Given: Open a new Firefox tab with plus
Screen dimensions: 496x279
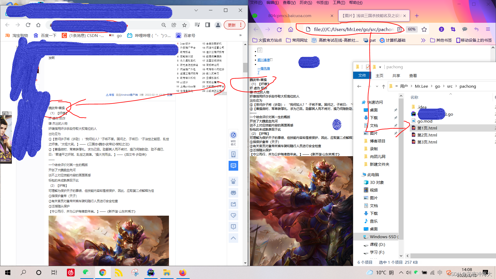Looking at the screenshot, I should (417, 16).
